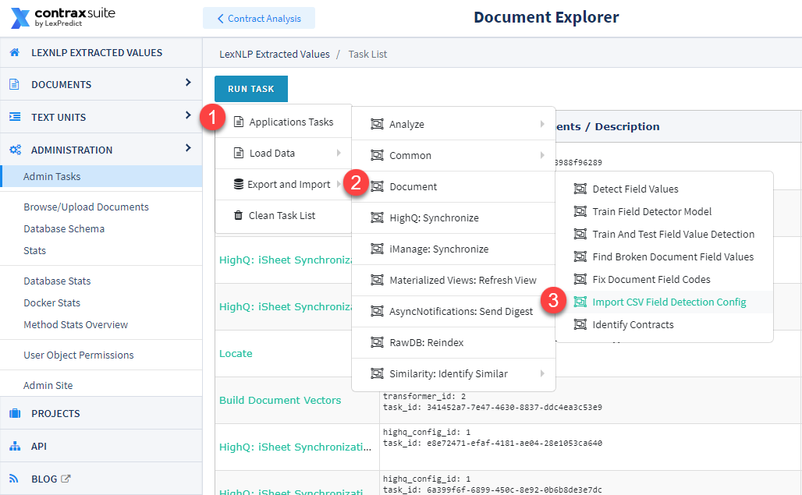The height and width of the screenshot is (495, 802).
Task: Click the trash icon beside Clean Task List
Action: pos(239,215)
